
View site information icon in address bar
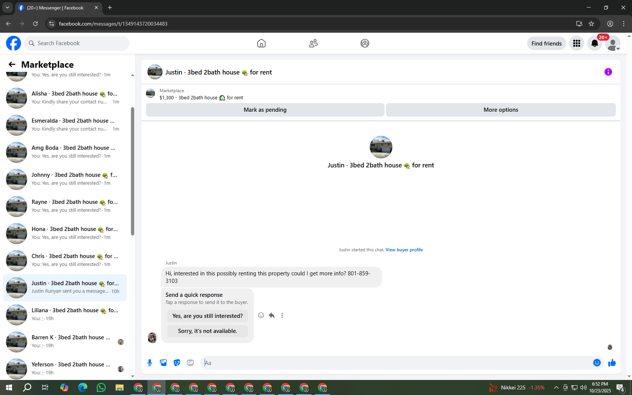(x=52, y=24)
